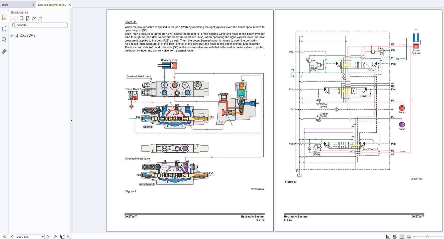The width and height of the screenshot is (444, 239).
Task: Click the bookmarks Search field
Action: [39, 25]
